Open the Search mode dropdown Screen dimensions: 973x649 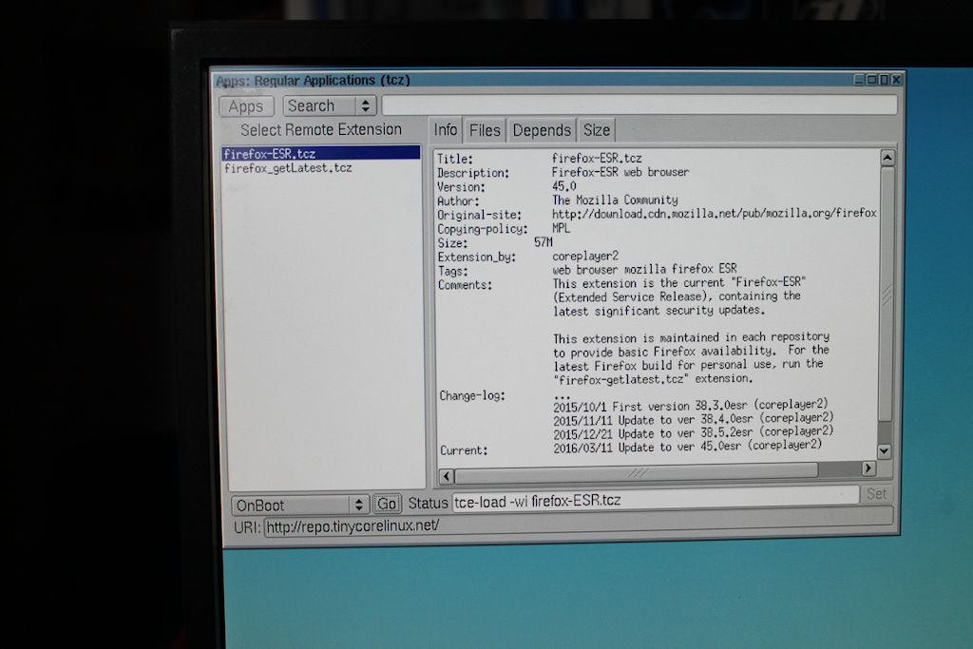(330, 105)
